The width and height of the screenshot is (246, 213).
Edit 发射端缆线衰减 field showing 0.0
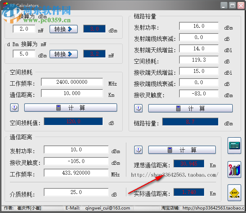click(199, 37)
